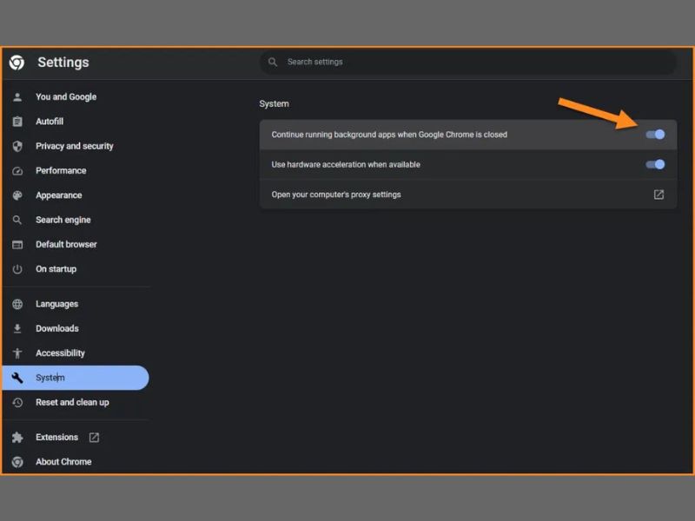Click the palette icon for Appearance

pos(17,195)
